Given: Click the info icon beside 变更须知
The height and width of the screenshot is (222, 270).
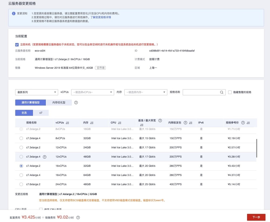Looking at the screenshot, I should pos(13,13).
